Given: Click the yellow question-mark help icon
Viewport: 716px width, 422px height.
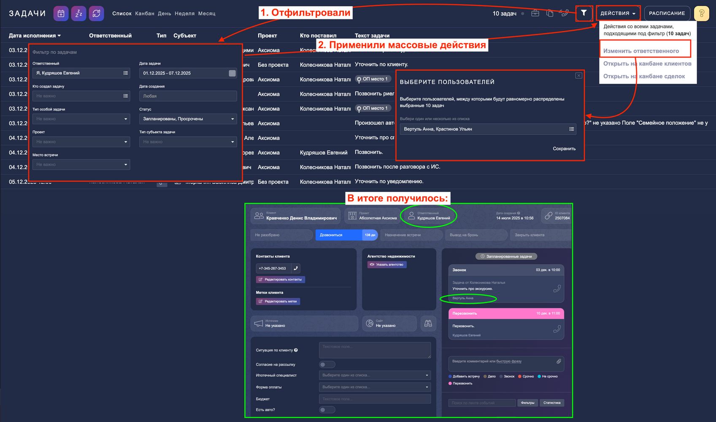Looking at the screenshot, I should click(x=701, y=14).
